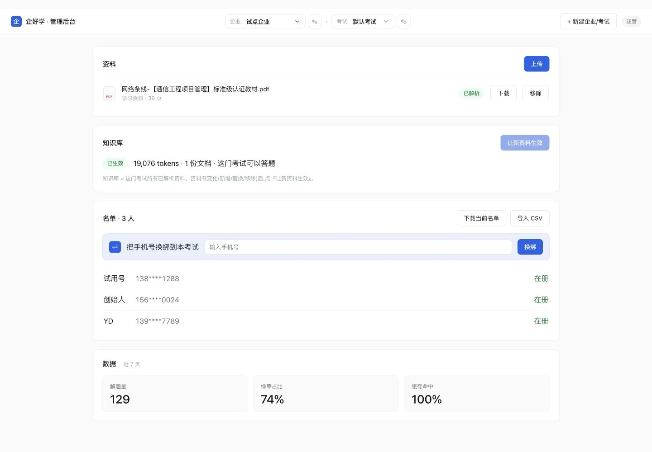Click 移除 button for the PDF
The image size is (652, 452).
coord(536,93)
